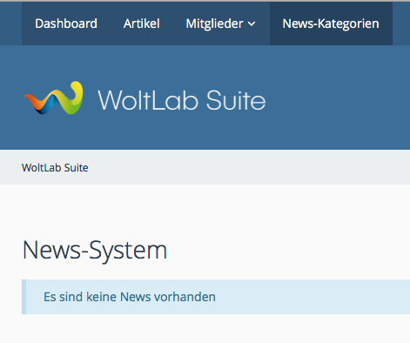The image size is (410, 343).
Task: Open the WoltLab Suite breadcrumb link
Action: pyautogui.click(x=55, y=168)
